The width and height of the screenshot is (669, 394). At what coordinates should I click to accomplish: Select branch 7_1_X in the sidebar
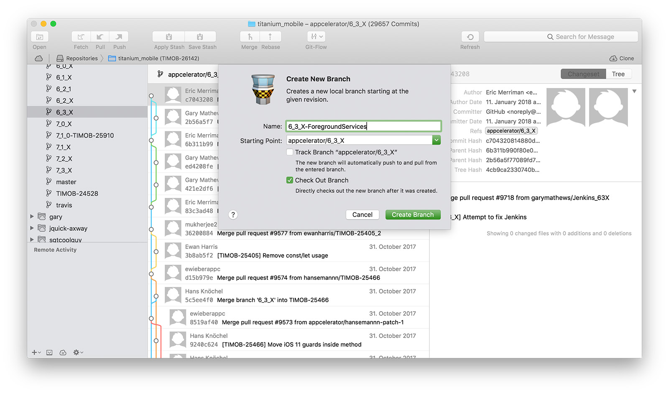pos(87,147)
